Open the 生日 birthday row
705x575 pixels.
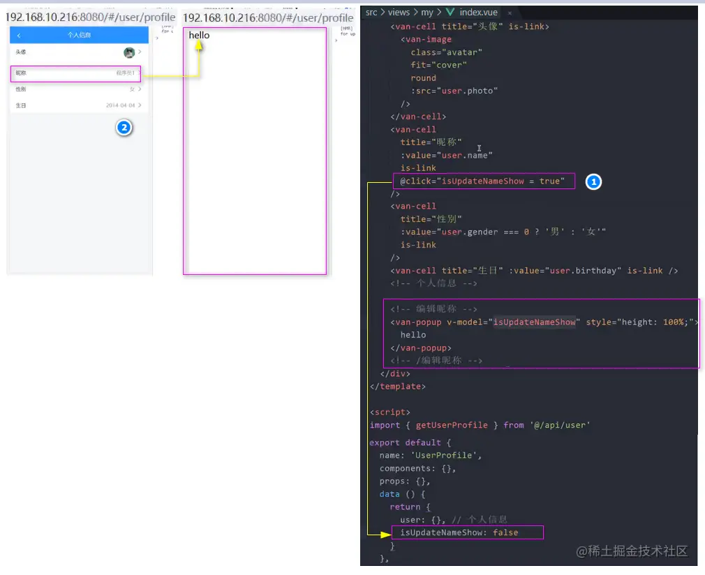(79, 105)
